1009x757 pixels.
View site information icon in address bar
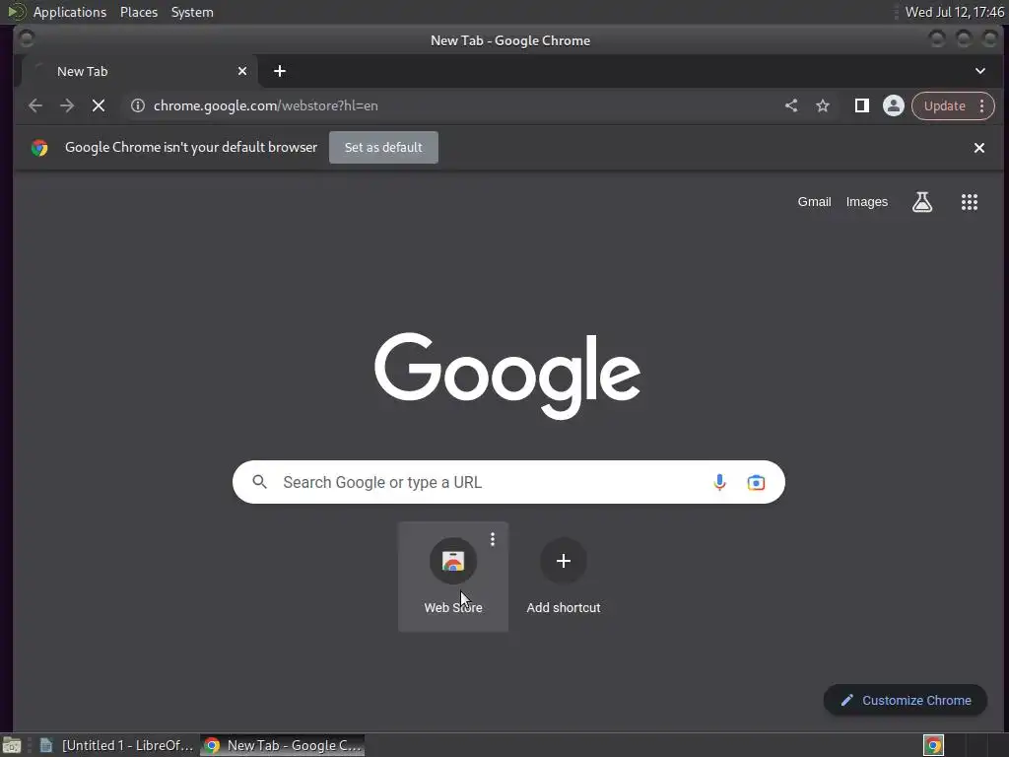(138, 105)
